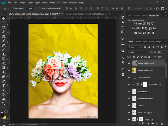Lock image pixels with brush icon
The height and width of the screenshot is (126, 168).
[138, 57]
